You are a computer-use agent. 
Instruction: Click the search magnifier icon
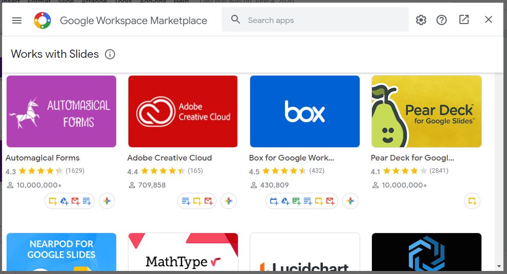235,20
